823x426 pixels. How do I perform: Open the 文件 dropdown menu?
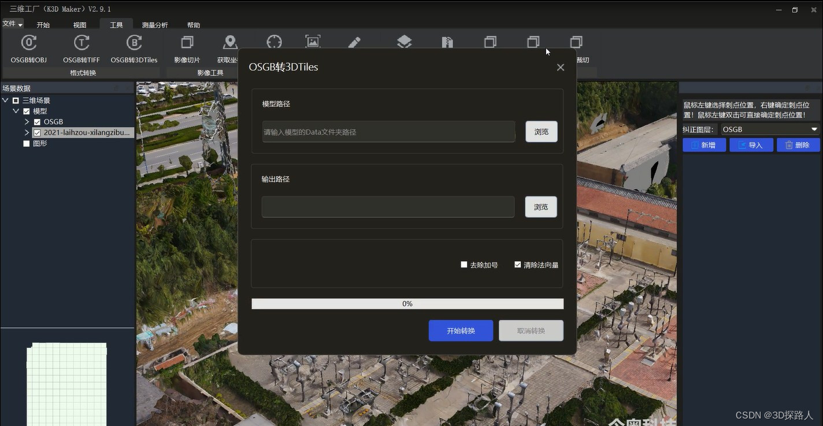click(12, 24)
